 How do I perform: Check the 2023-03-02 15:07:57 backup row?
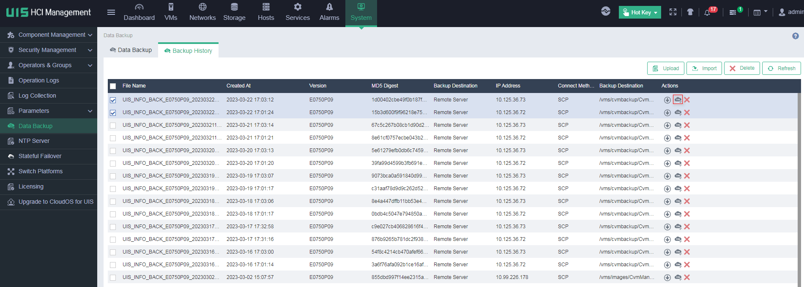tap(113, 278)
